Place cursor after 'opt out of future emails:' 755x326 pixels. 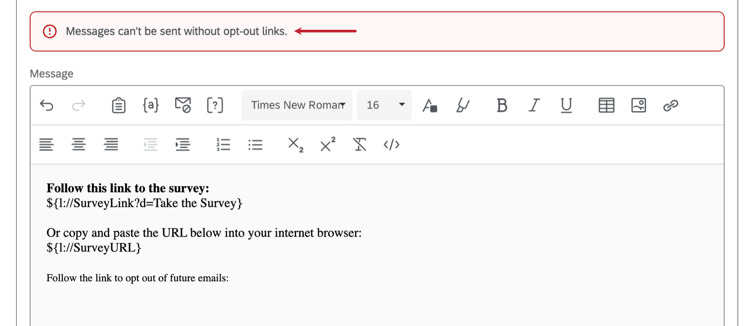[230, 278]
